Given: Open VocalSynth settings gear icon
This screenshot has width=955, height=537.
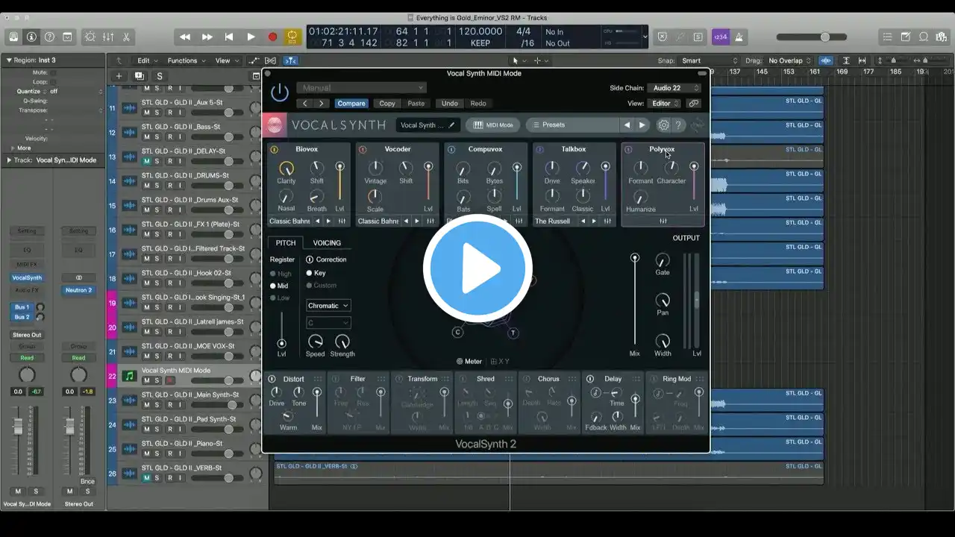Looking at the screenshot, I should click(663, 125).
